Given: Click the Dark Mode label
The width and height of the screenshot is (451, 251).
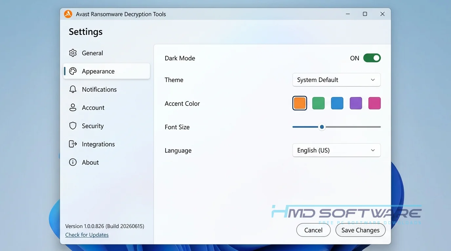Looking at the screenshot, I should tap(180, 58).
